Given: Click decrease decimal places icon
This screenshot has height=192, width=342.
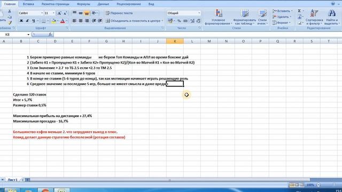Looking at the screenshot, I should click(198, 21).
